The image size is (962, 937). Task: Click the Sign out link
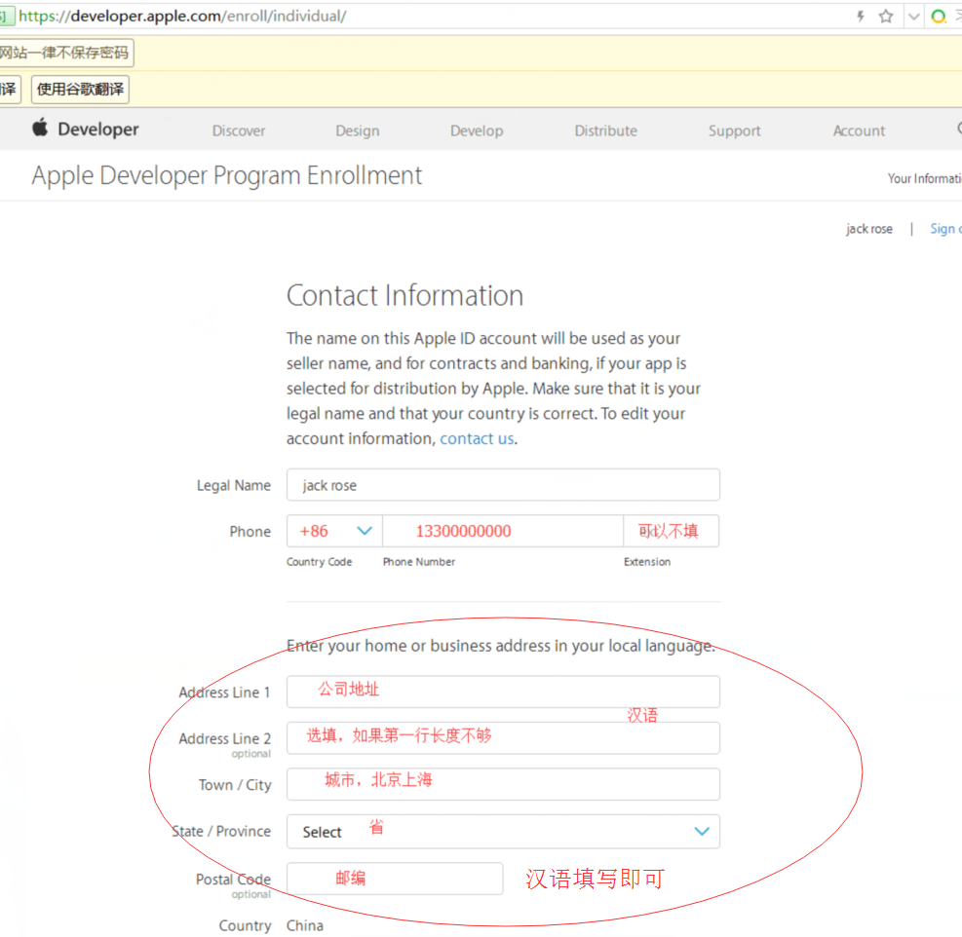945,229
